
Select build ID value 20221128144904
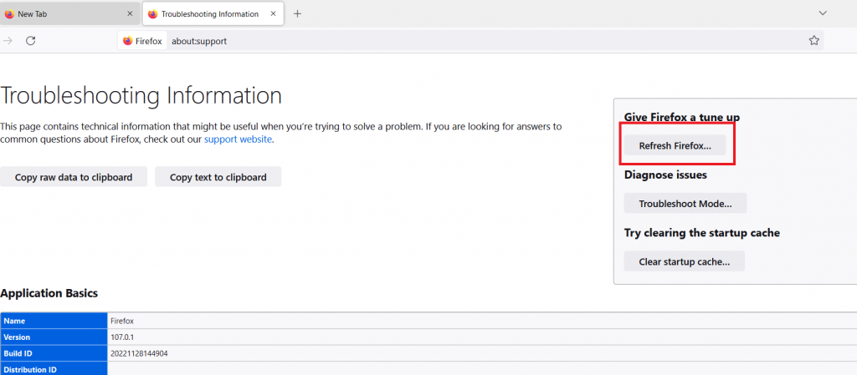click(139, 353)
